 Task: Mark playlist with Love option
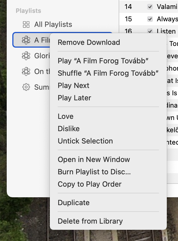pyautogui.click(x=65, y=116)
